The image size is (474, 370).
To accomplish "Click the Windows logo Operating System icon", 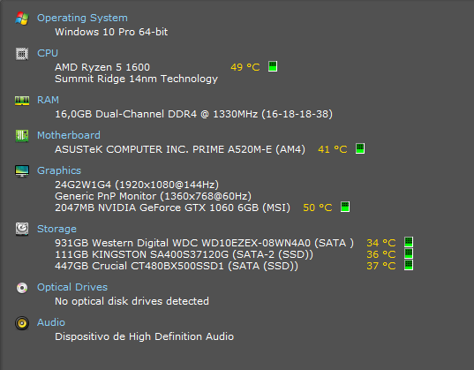I will point(22,19).
